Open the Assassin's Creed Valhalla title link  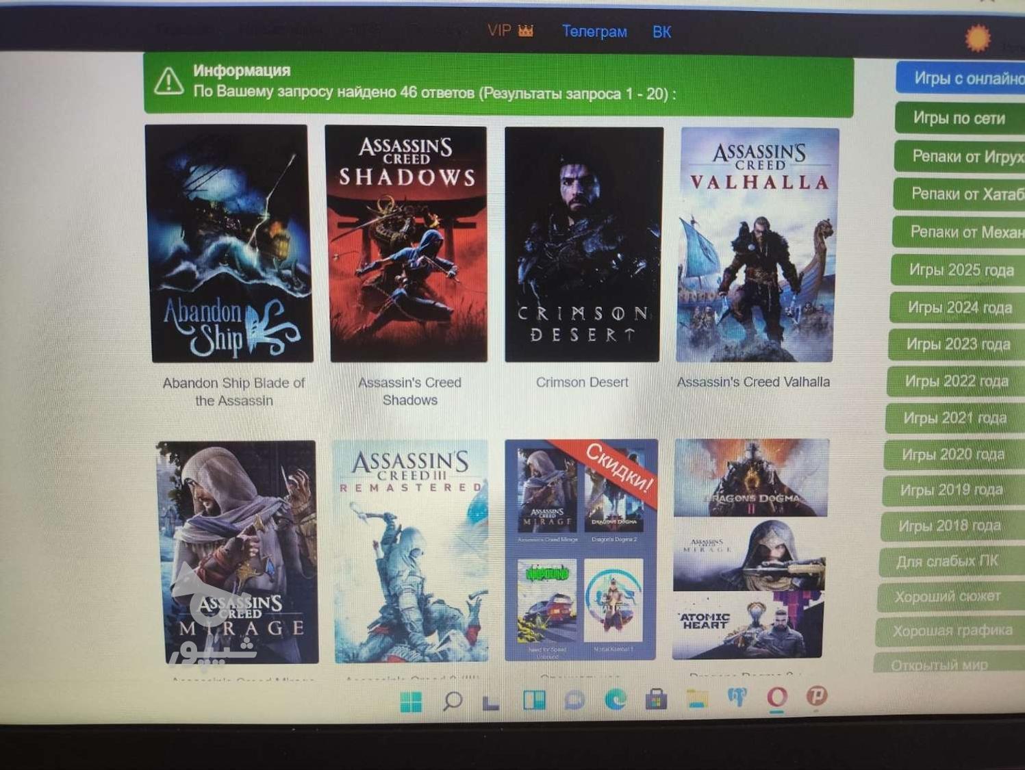753,382
